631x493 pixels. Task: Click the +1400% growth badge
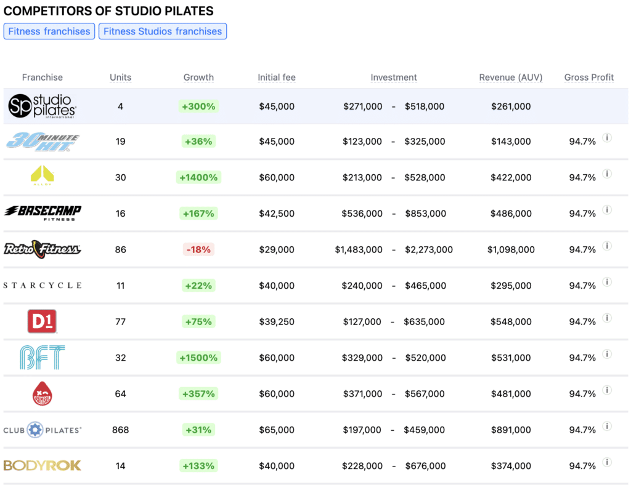click(198, 177)
